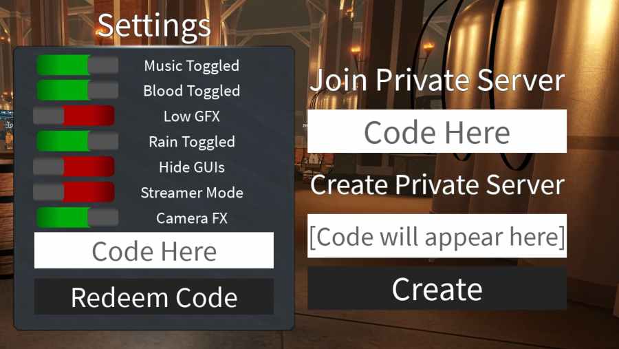The height and width of the screenshot is (349, 619).
Task: Click the Music Toggled label text
Action: (192, 66)
